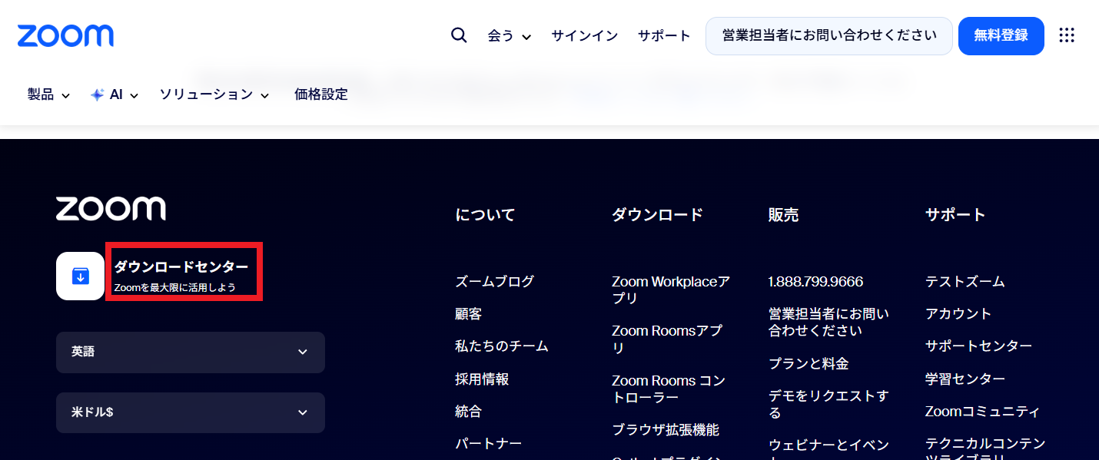This screenshot has height=460, width=1099.
Task: Click the download center box icon
Action: (80, 276)
